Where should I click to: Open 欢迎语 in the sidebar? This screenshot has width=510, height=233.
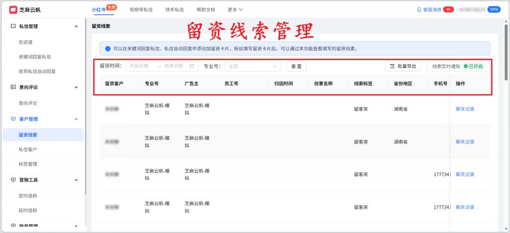pyautogui.click(x=26, y=42)
